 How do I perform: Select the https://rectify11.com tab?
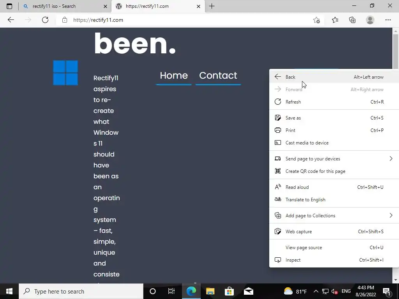click(158, 6)
